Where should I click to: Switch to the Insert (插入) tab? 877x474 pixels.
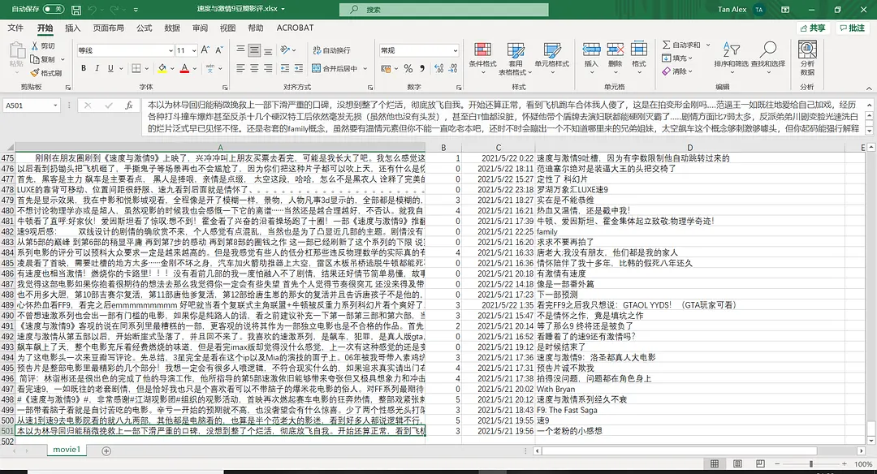(x=73, y=28)
